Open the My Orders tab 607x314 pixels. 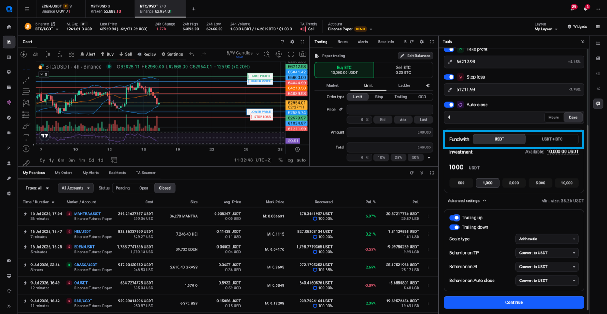pos(64,173)
